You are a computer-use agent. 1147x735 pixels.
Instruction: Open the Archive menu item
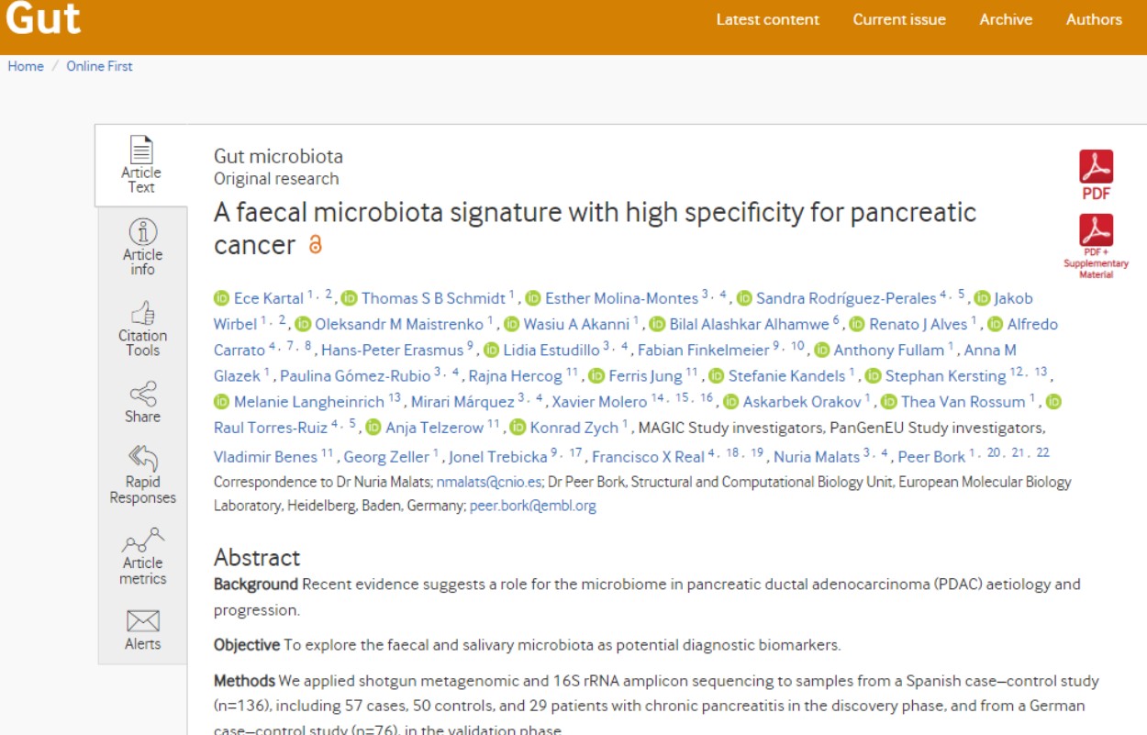(x=1006, y=19)
